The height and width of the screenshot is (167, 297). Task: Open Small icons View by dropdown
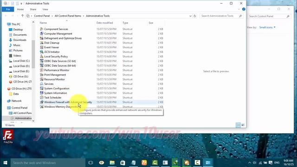tap(267, 27)
